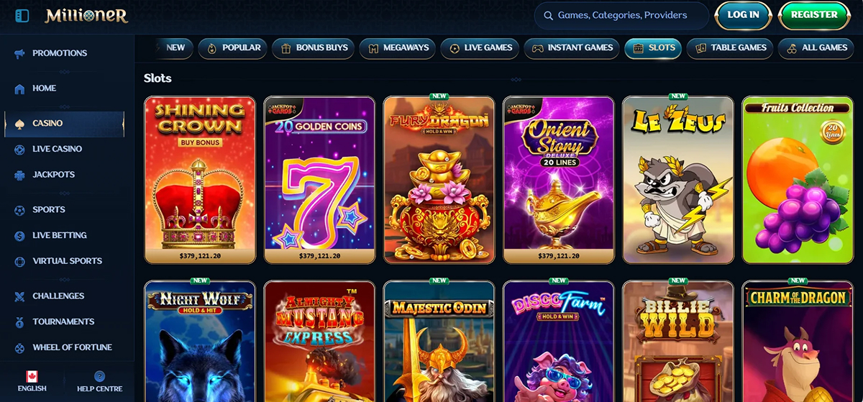This screenshot has width=863, height=402.
Task: Click the Home house icon
Action: click(19, 88)
